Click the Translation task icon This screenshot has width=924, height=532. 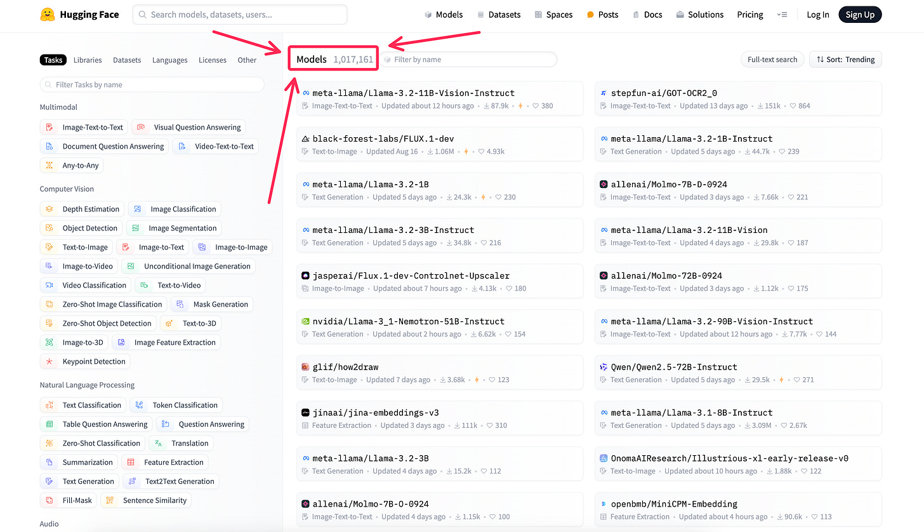pyautogui.click(x=159, y=443)
